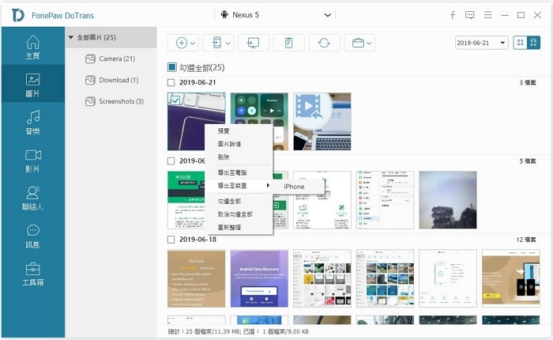Switch to grouped list view icon

533,43
